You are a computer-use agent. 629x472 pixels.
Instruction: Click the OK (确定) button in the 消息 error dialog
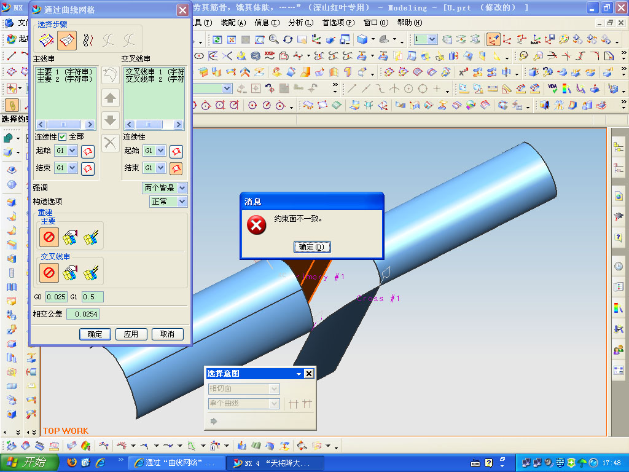point(312,247)
